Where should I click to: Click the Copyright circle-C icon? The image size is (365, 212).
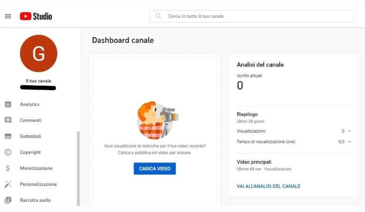(x=8, y=152)
